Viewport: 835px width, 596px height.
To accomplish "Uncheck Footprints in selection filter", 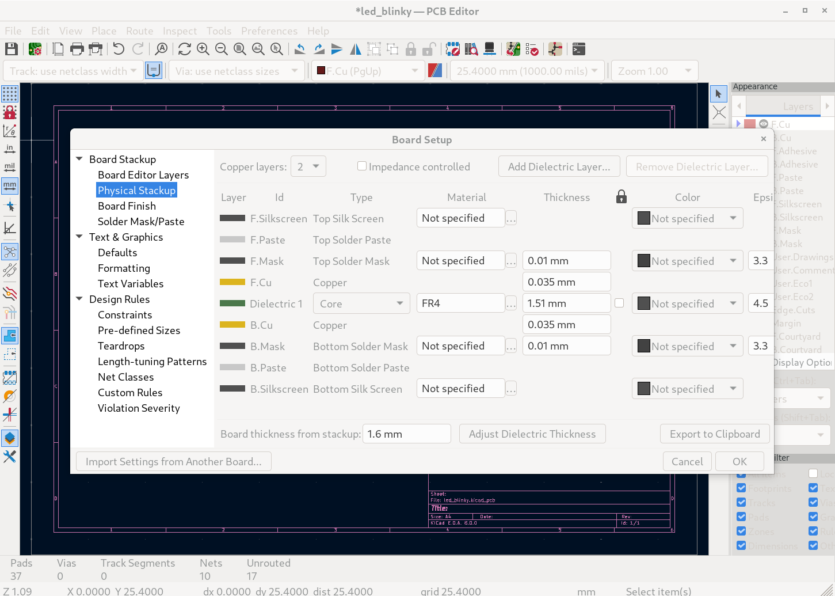I will [x=741, y=488].
